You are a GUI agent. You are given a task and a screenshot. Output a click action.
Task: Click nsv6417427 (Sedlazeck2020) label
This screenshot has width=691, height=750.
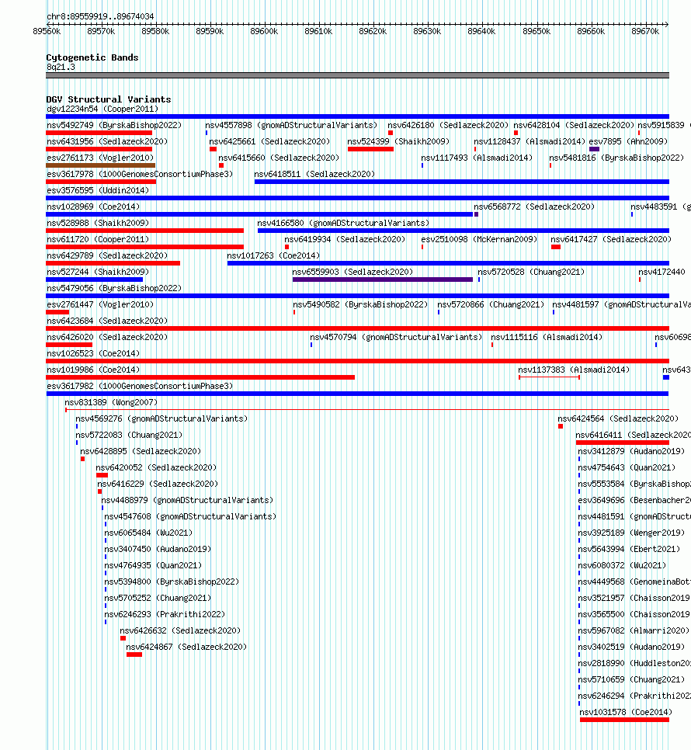tap(611, 239)
